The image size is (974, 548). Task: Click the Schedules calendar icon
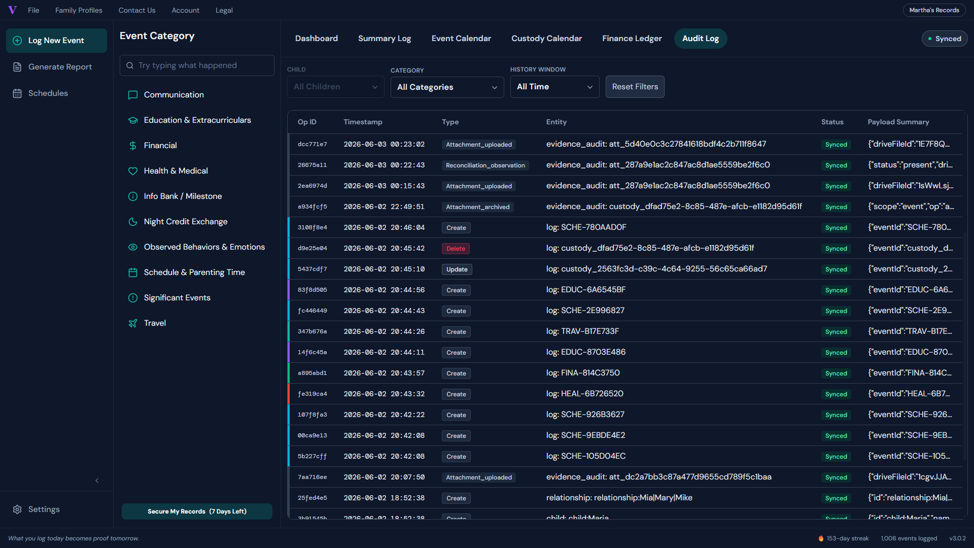point(17,93)
